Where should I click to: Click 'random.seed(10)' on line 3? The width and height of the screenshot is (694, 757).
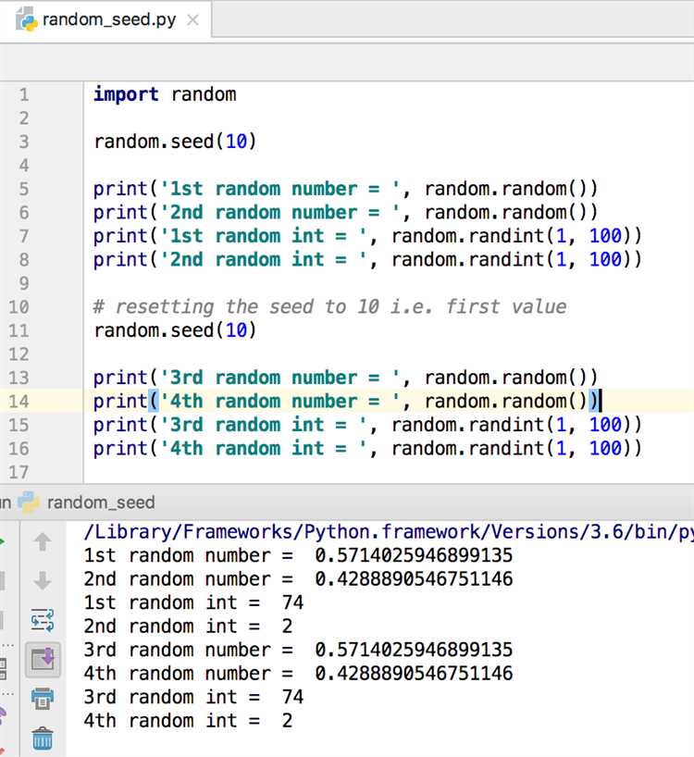(x=175, y=142)
